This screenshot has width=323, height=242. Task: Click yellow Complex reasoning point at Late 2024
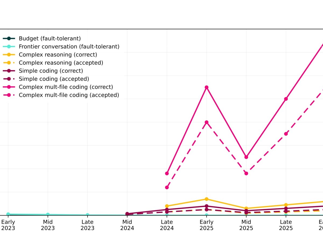tap(167, 206)
